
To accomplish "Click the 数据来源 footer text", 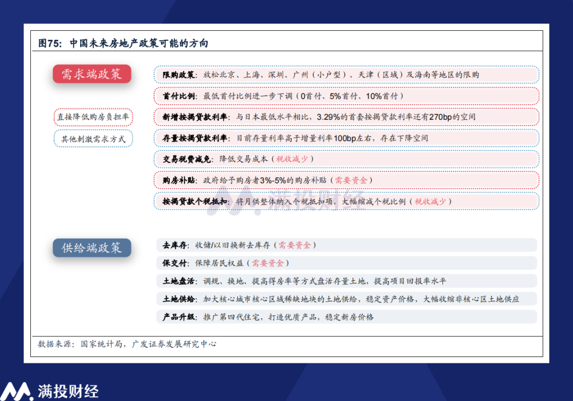I will tap(127, 344).
